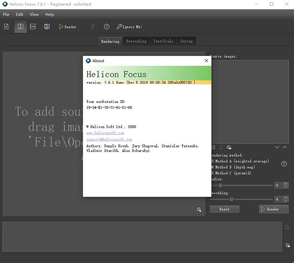Image resolution: width=294 pixels, height=263 pixels.
Task: Select Method C (pyramid)
Action: click(231, 173)
